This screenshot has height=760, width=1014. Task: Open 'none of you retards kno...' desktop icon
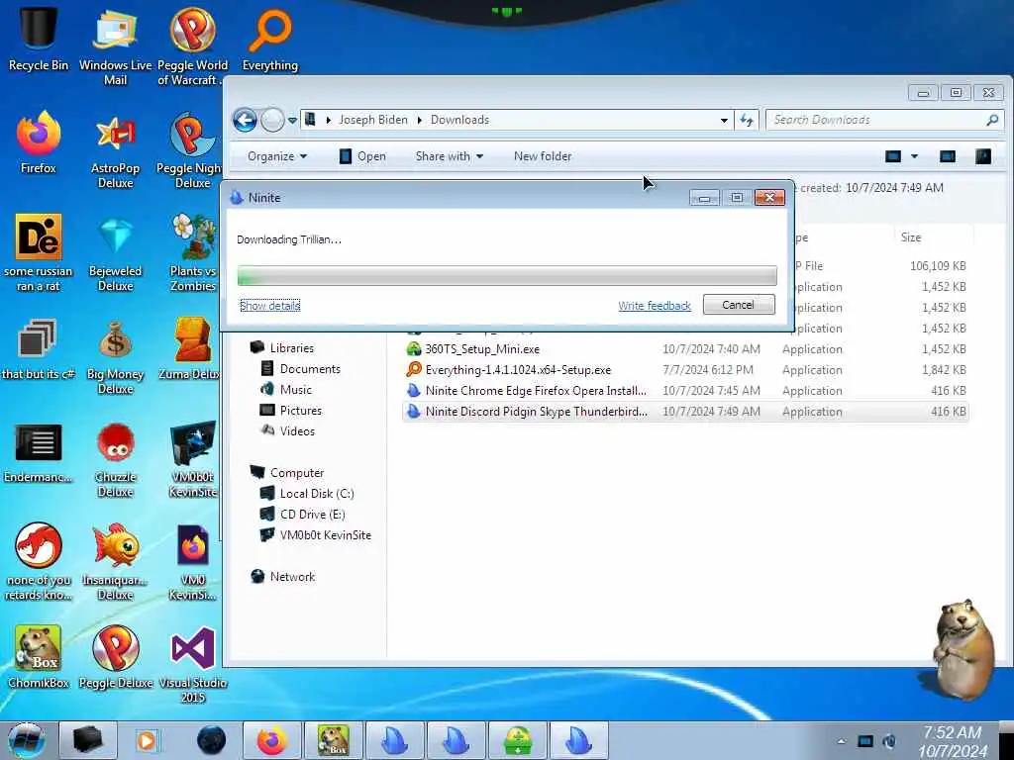click(x=39, y=562)
